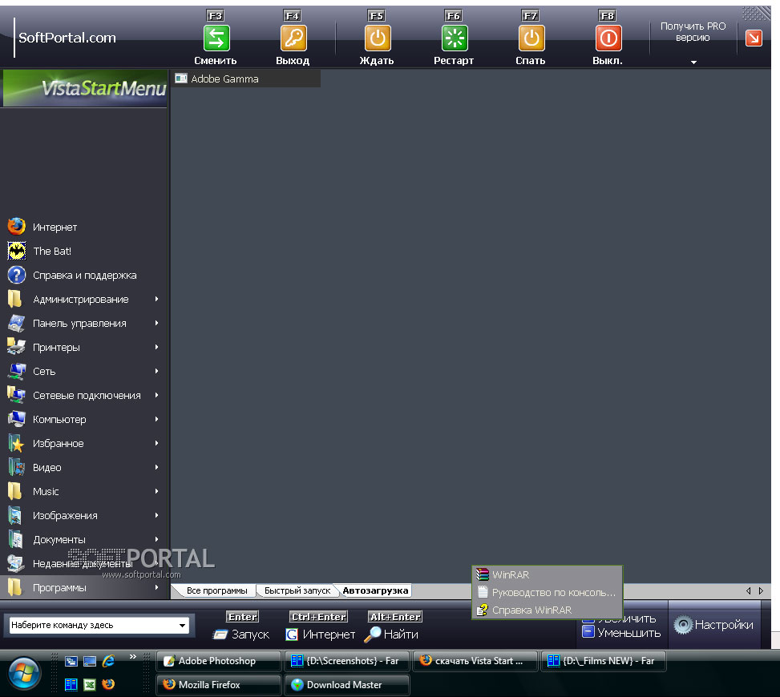The height and width of the screenshot is (697, 780).
Task: Open Справка WinRAR help entry
Action: point(547,610)
